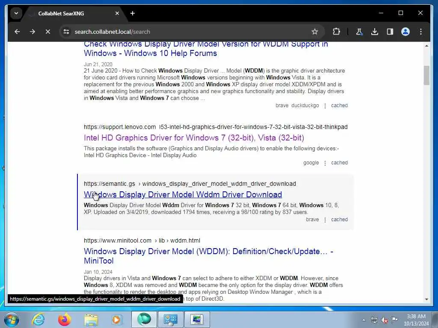Open the muted volume tray icon
Screen dimensions: 438x328
click(x=385, y=320)
